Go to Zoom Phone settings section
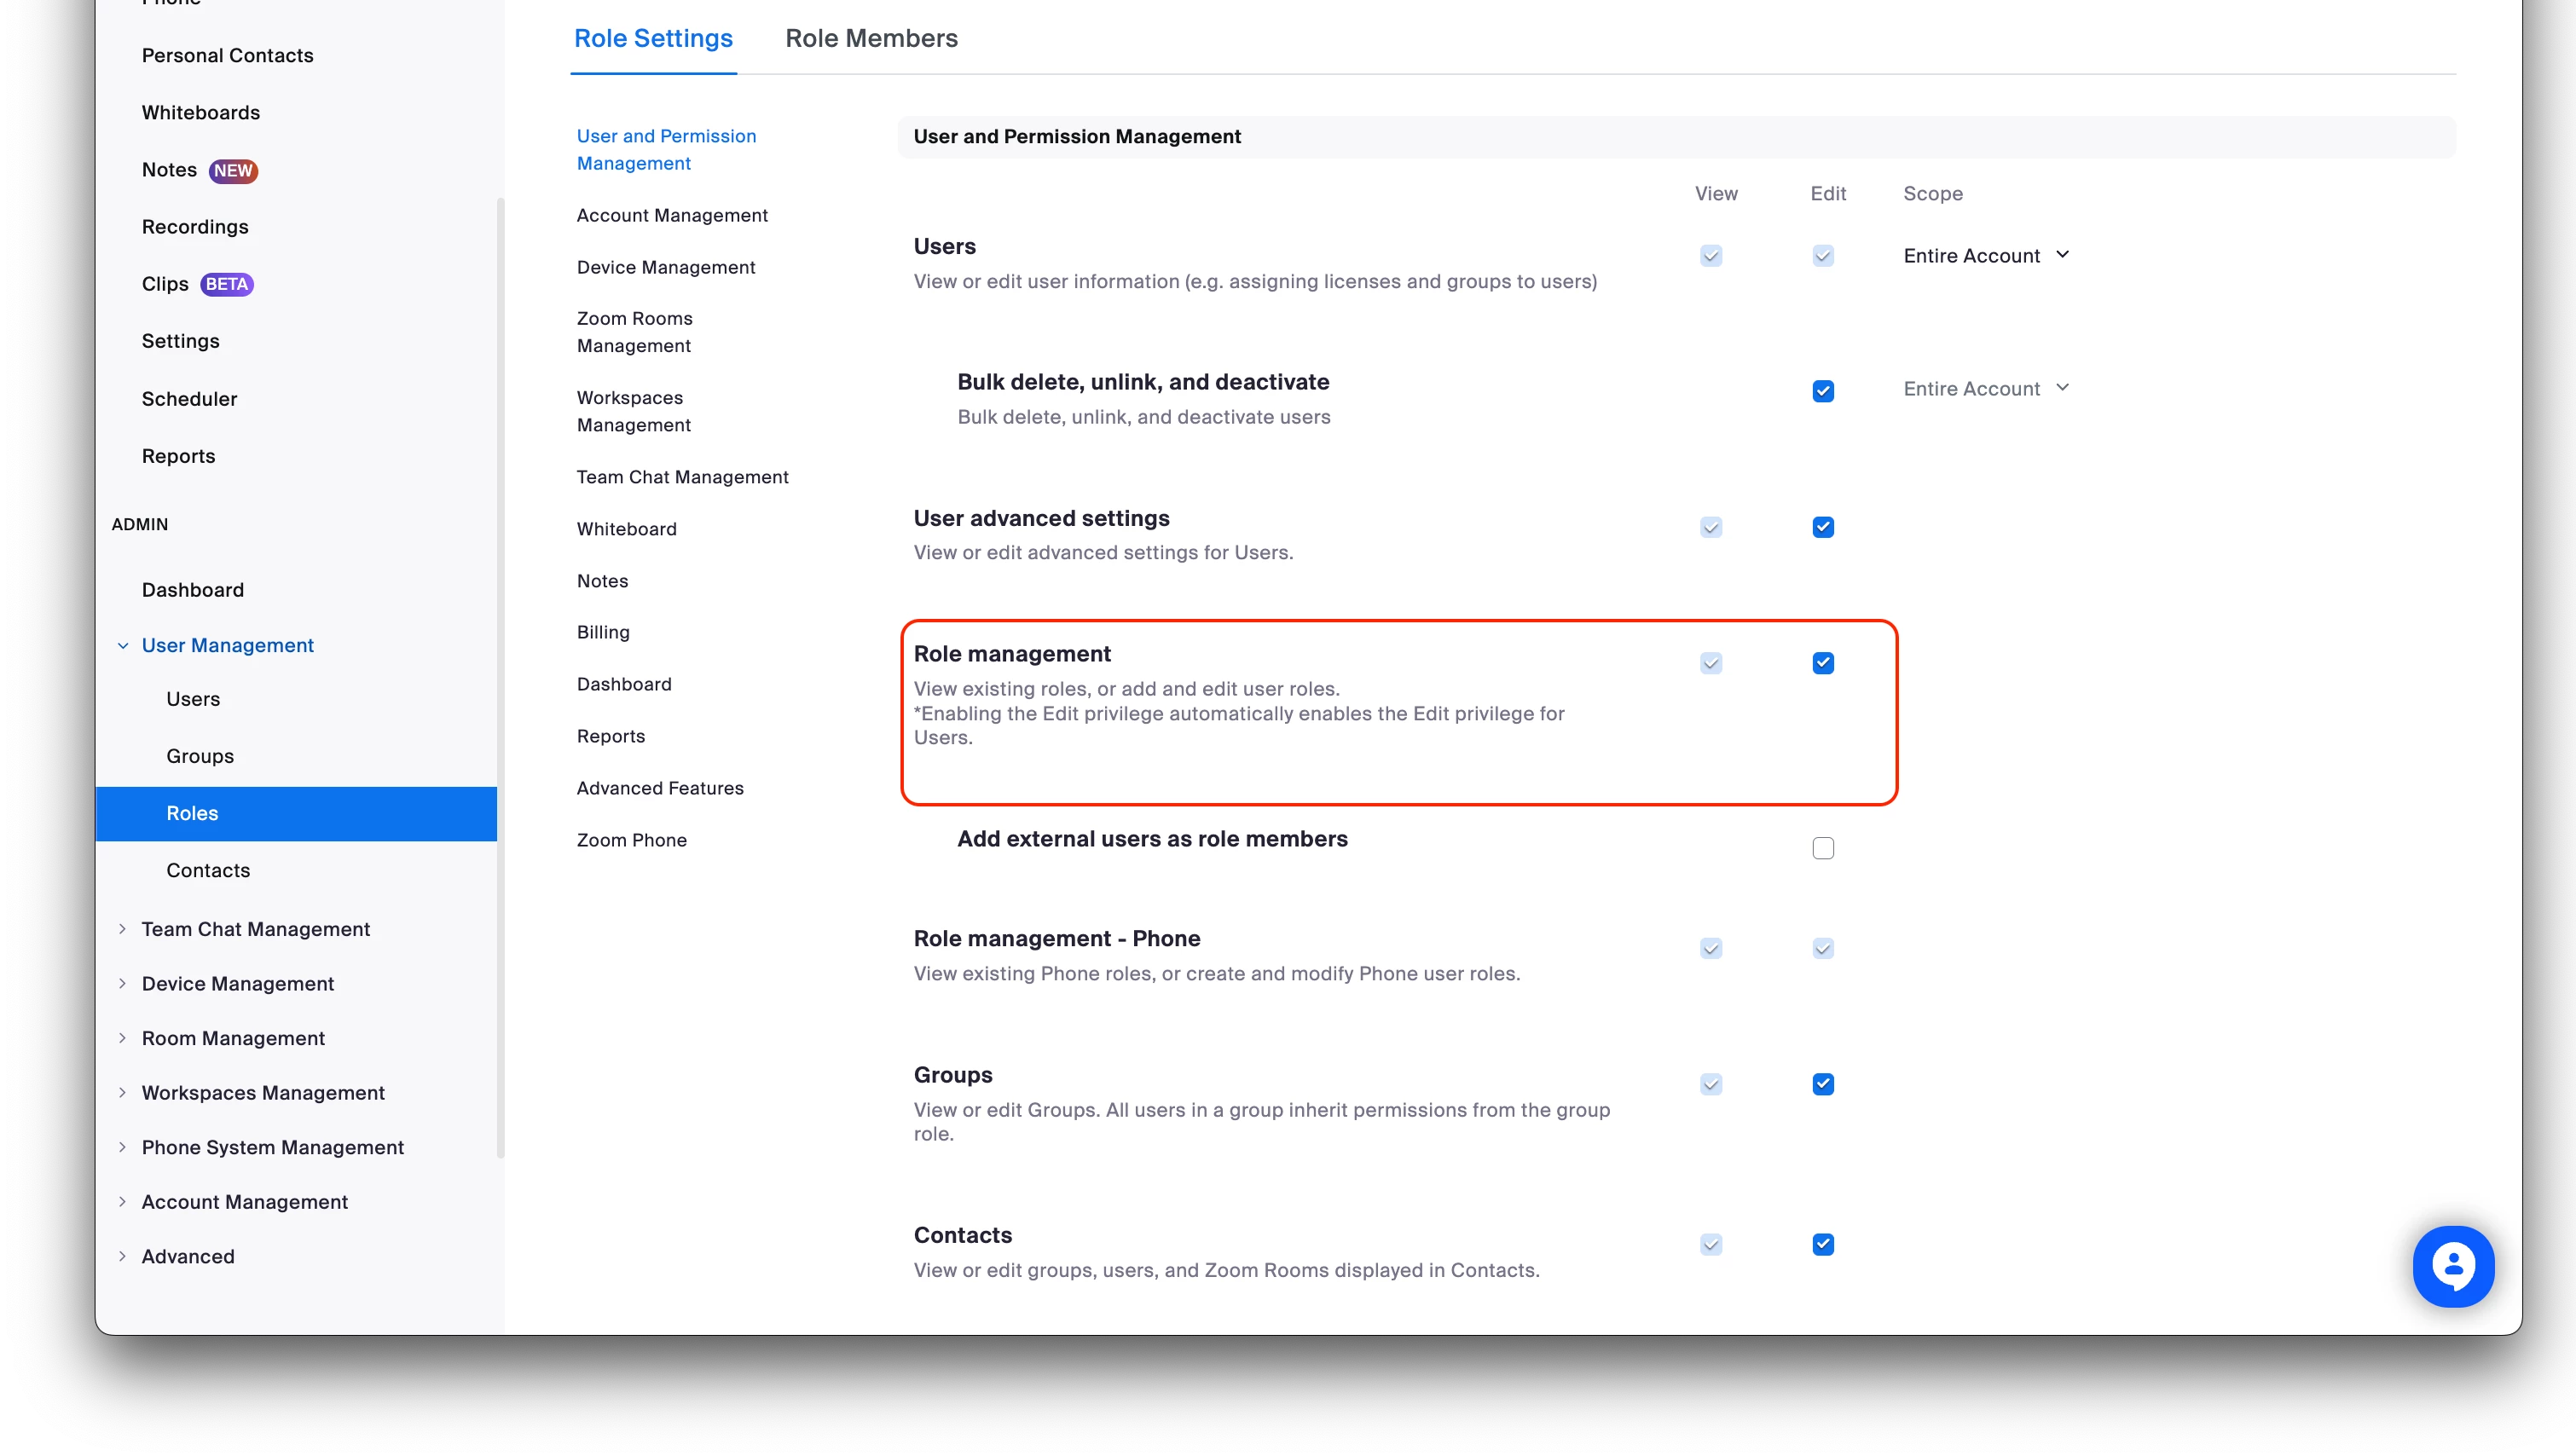 click(x=631, y=840)
